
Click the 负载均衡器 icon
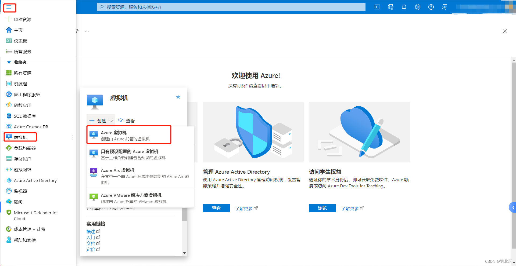[9, 148]
